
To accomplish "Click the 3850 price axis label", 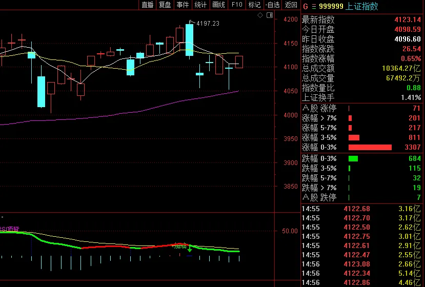I will click(291, 187).
